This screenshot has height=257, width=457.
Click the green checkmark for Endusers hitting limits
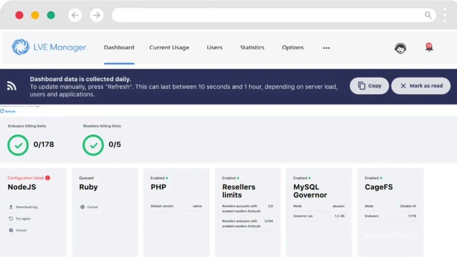click(18, 145)
